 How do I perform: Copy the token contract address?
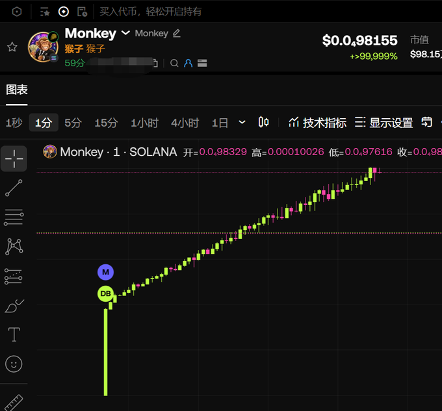[x=155, y=63]
